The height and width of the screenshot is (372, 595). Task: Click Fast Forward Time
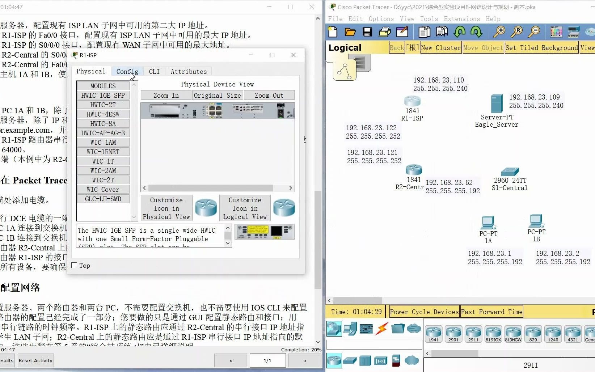[x=491, y=312]
